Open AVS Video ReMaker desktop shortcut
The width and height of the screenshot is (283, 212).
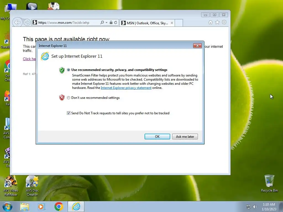[11, 186]
